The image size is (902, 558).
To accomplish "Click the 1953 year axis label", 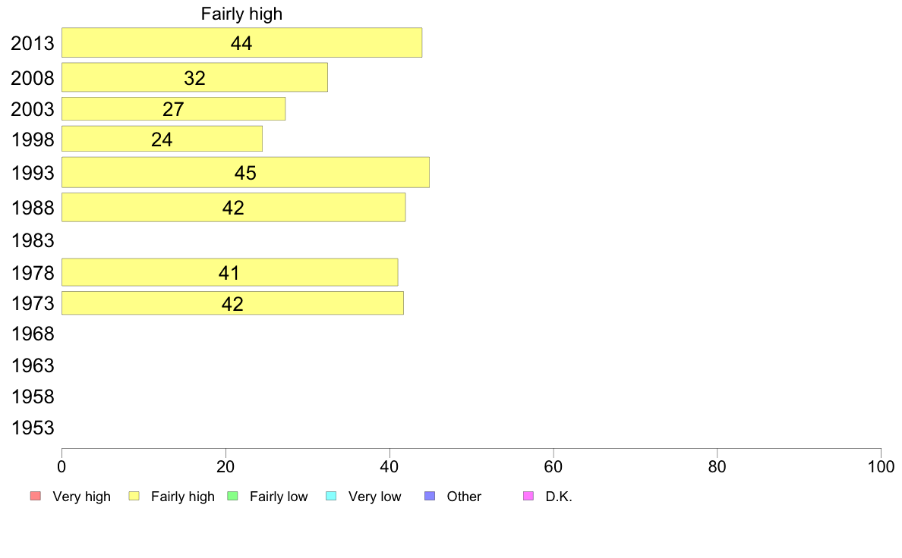I will [x=33, y=428].
